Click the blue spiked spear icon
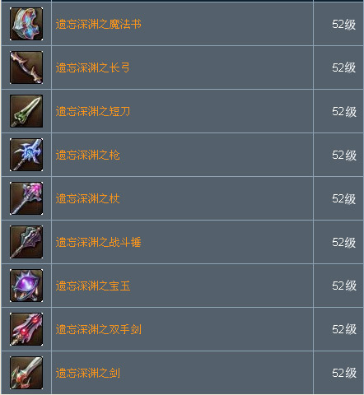The height and width of the screenshot is (395, 364). [x=26, y=155]
